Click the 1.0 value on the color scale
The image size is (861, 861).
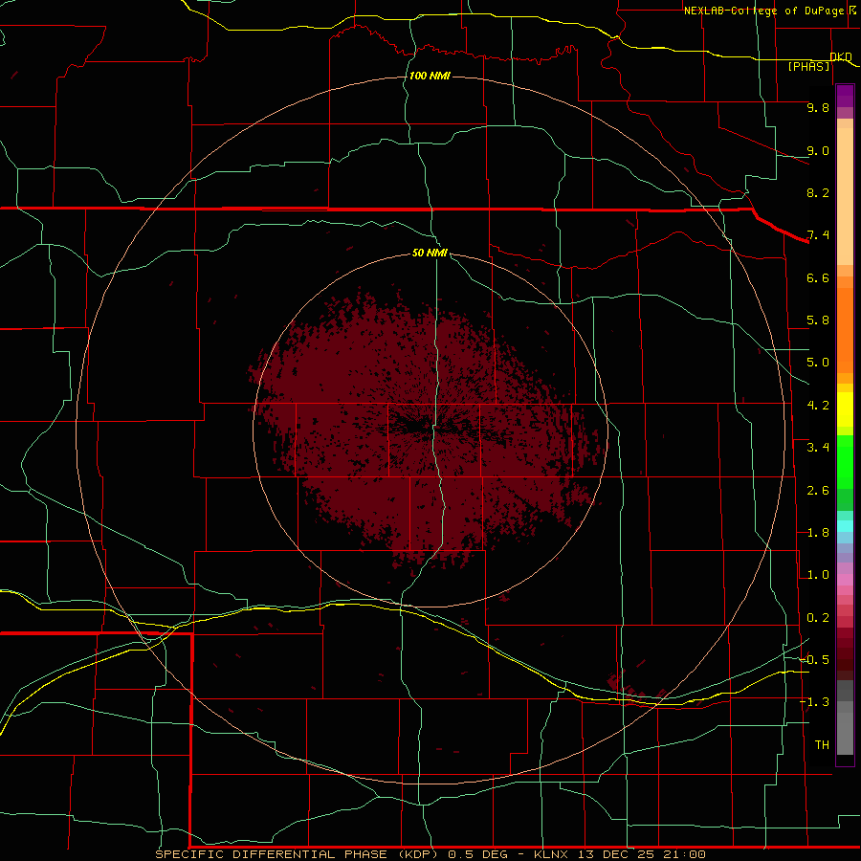point(818,575)
